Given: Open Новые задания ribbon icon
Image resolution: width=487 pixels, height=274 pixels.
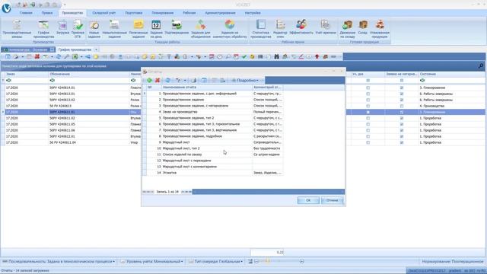Looking at the screenshot, I should [94, 29].
